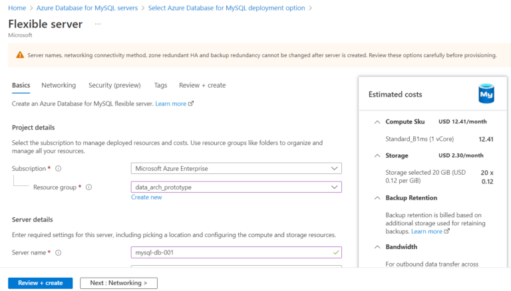Image resolution: width=511 pixels, height=291 pixels.
Task: Open the ellipsis menu beside Flexible server
Action: (x=98, y=24)
